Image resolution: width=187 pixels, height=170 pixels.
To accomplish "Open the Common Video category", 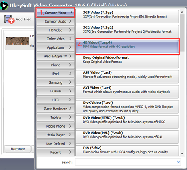I will point(56,12).
